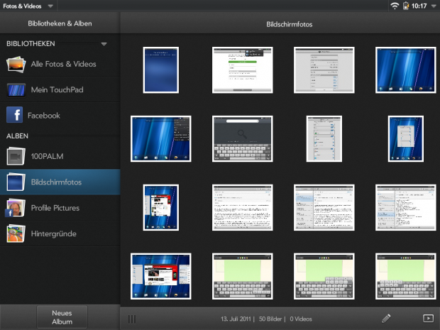Image resolution: width=440 pixels, height=330 pixels.
Task: Click the battery status icon
Action: coord(406,6)
